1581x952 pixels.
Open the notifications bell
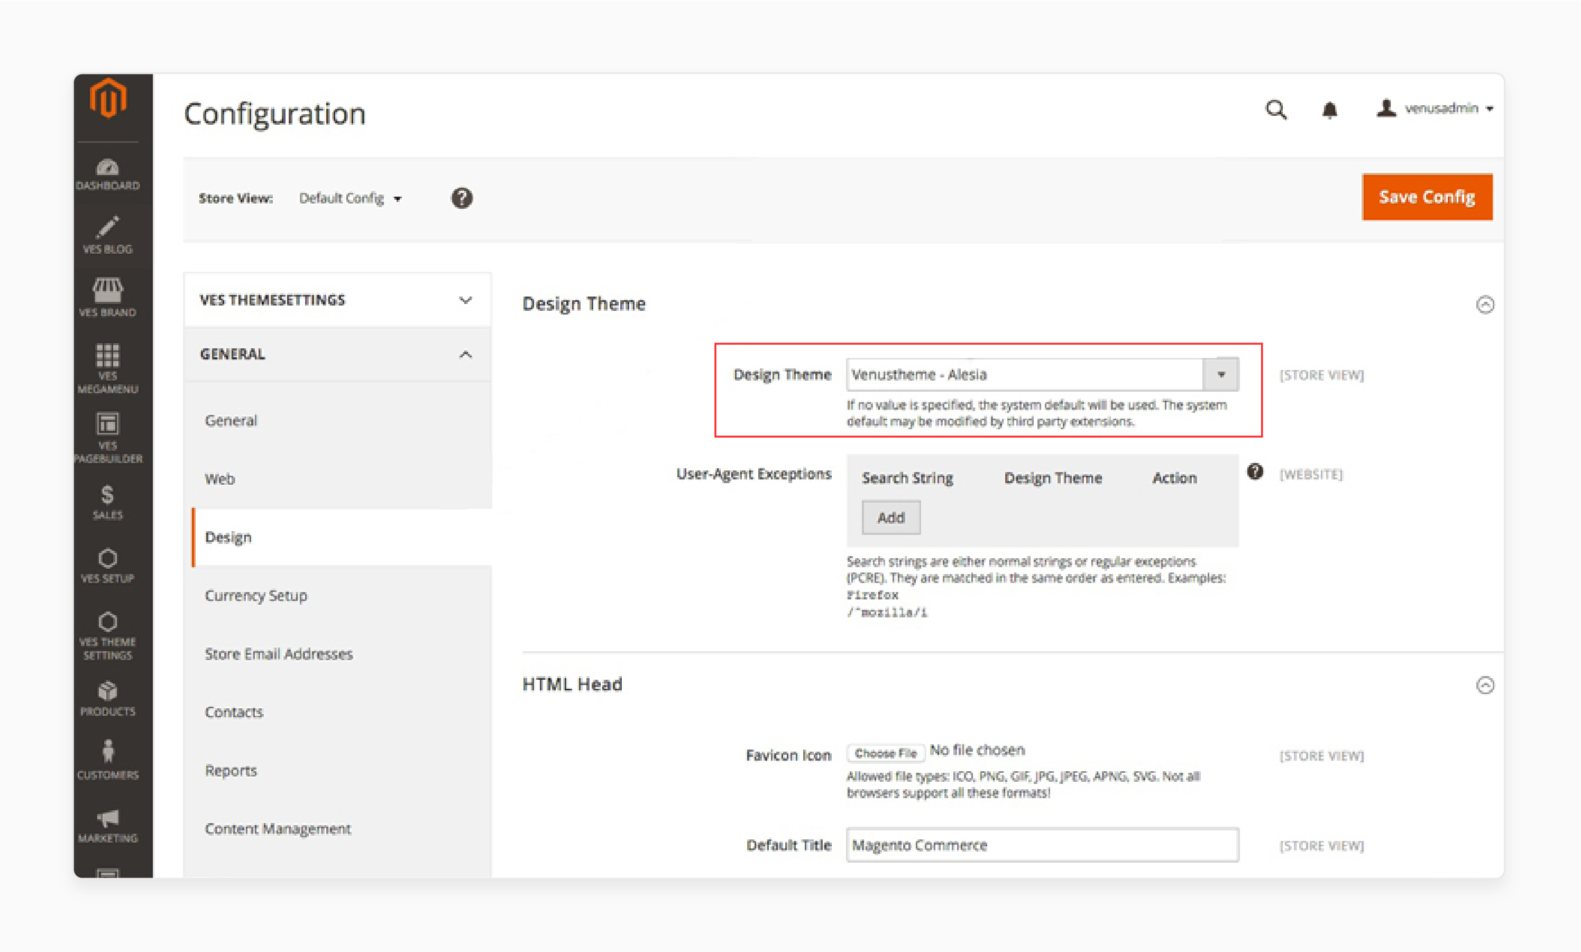click(x=1329, y=110)
